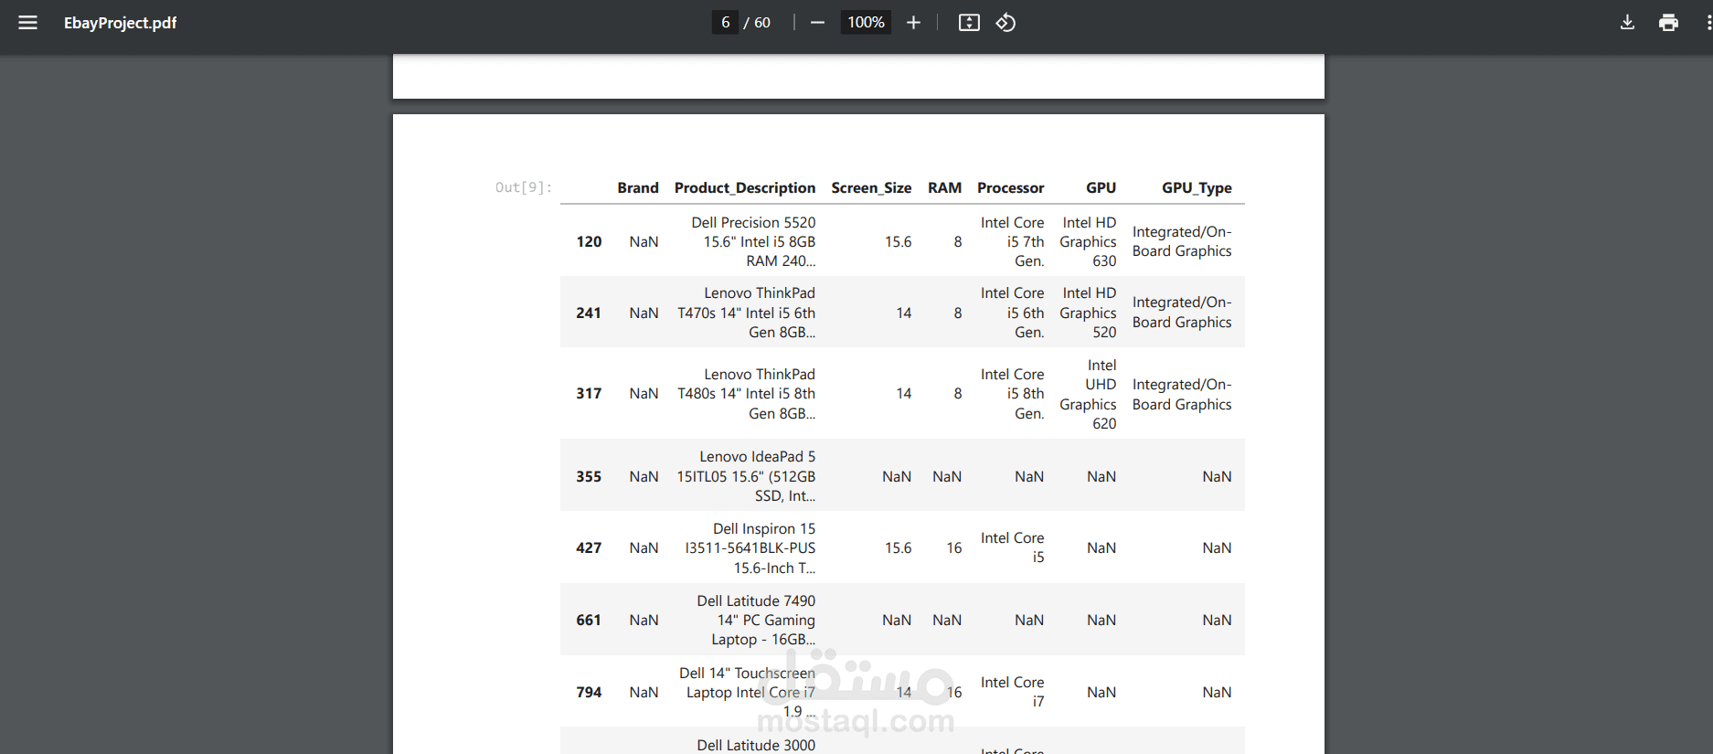Click Intel HD Graphics 520 cell
Viewport: 1713px width, 754px height.
pyautogui.click(x=1088, y=313)
